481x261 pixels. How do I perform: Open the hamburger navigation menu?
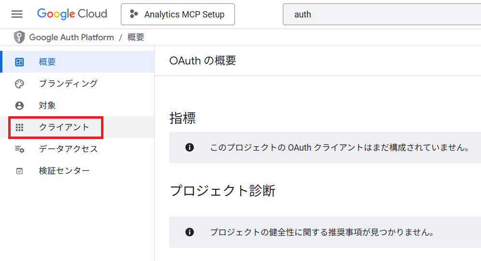(x=17, y=14)
